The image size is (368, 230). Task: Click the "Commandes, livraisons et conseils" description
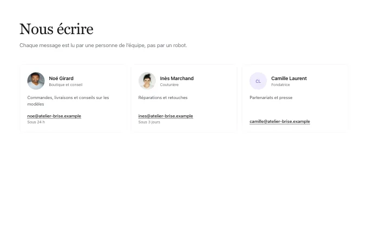tap(68, 101)
